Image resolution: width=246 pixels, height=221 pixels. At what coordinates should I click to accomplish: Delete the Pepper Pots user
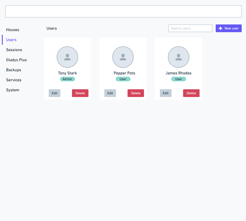(136, 93)
